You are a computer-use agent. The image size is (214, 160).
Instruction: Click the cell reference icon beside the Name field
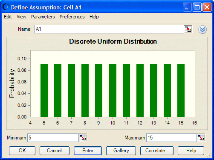pos(188,29)
